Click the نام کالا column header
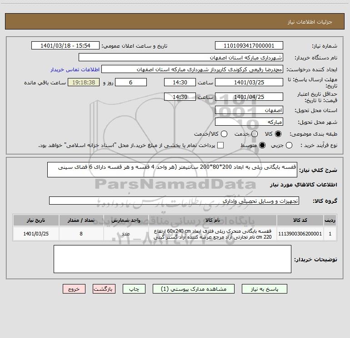Screen dimensions: 350x338 [x=213, y=220]
